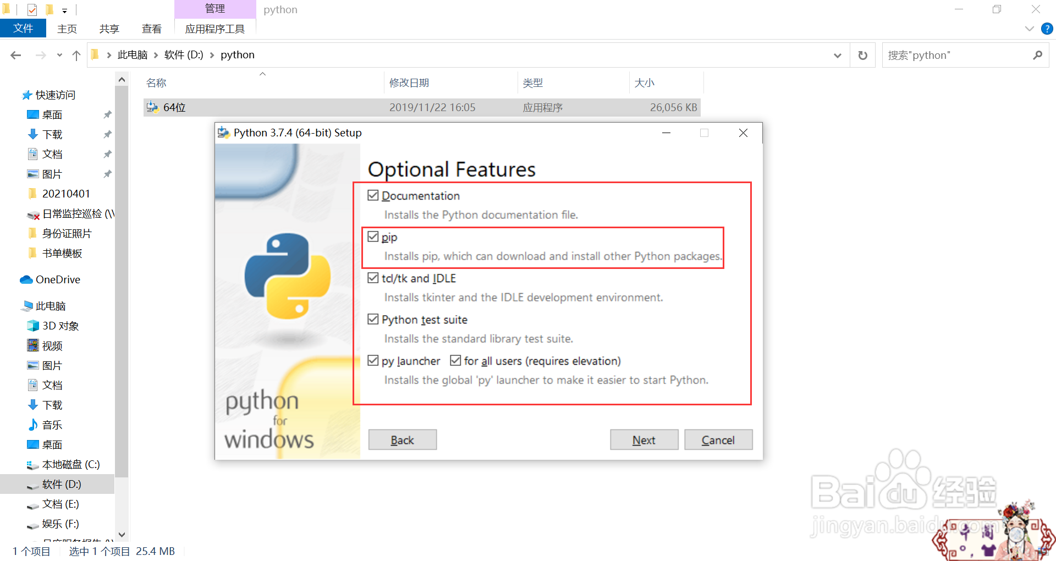Open pinned 桌面 under quick access
1056x561 pixels.
(52, 115)
